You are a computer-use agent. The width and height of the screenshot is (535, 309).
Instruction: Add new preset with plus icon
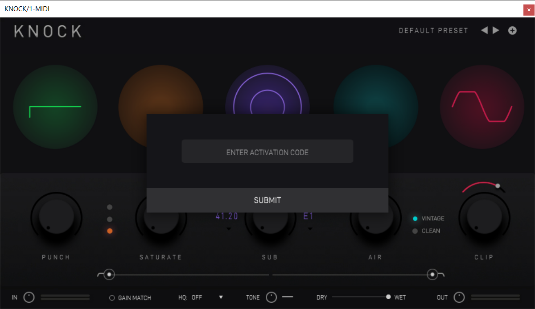(513, 30)
